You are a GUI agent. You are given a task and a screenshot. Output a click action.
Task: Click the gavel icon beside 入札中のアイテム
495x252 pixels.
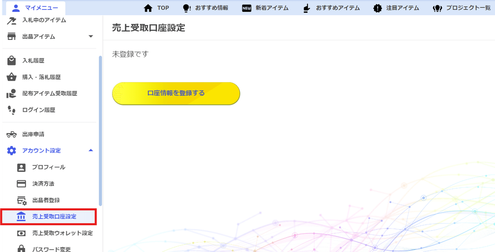12,21
